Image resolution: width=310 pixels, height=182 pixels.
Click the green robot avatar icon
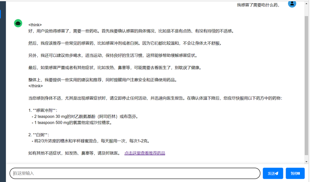[x=18, y=23]
